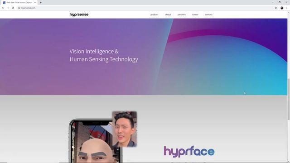Open the product nav link
290x163 pixels.
[x=154, y=14]
